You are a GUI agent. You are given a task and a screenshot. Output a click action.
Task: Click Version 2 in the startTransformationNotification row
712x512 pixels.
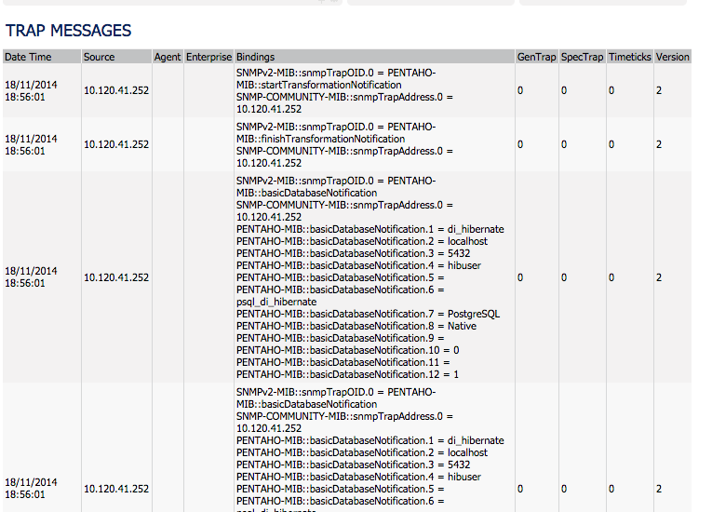pyautogui.click(x=659, y=90)
